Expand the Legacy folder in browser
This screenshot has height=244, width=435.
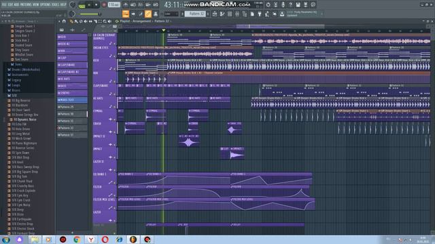[x=14, y=80]
